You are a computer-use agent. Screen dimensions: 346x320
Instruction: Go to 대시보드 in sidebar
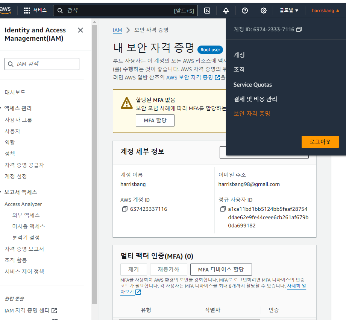[15, 92]
